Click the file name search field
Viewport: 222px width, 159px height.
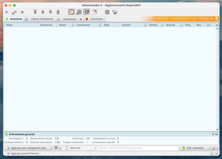(x=138, y=148)
